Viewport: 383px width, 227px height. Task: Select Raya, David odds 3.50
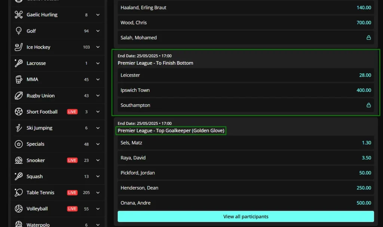(367, 158)
